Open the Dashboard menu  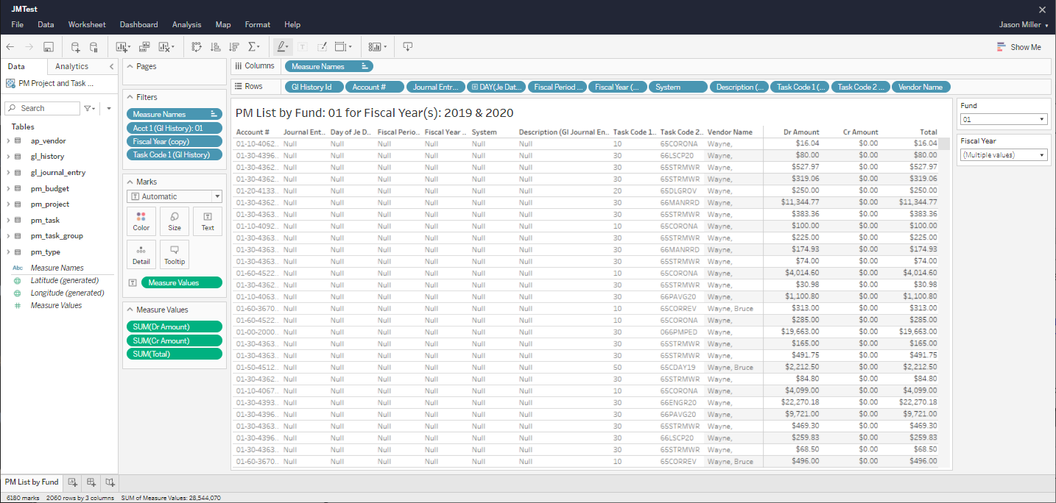click(138, 25)
